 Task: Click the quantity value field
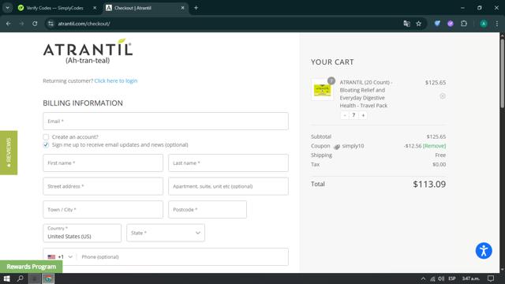[x=353, y=115]
